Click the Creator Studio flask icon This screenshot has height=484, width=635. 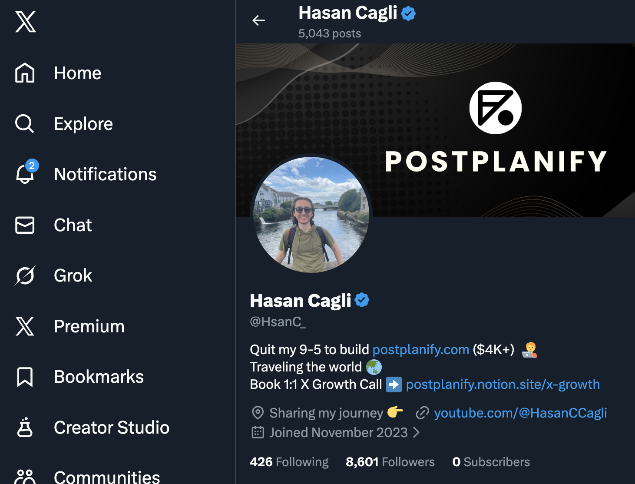[25, 428]
